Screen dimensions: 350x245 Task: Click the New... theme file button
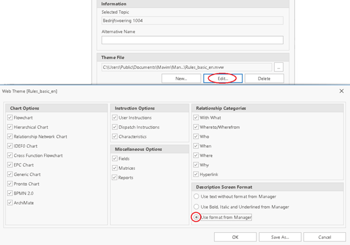(181, 79)
